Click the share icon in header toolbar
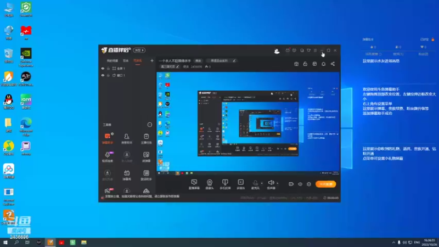 [x=333, y=64]
